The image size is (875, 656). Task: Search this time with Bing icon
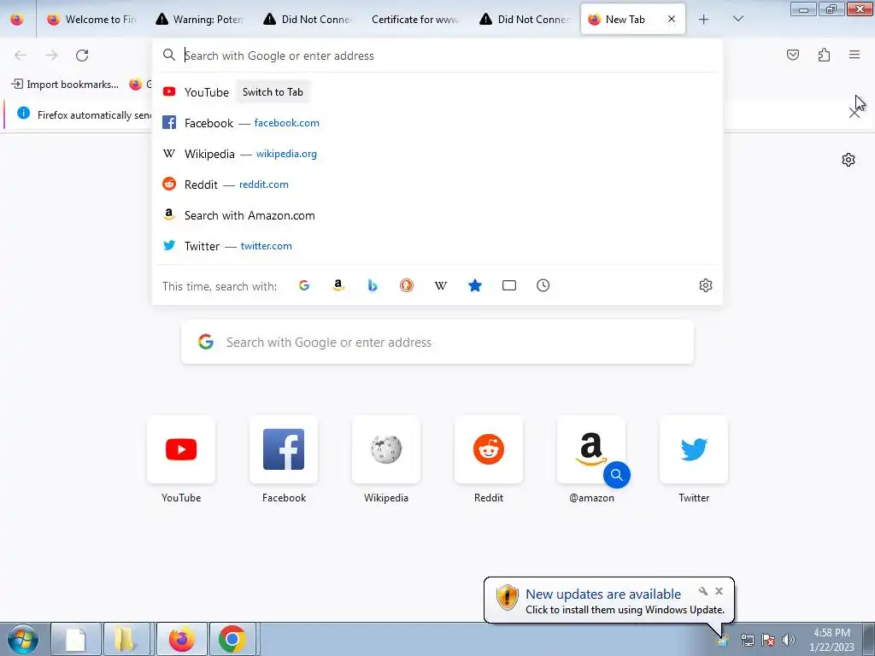tap(373, 285)
